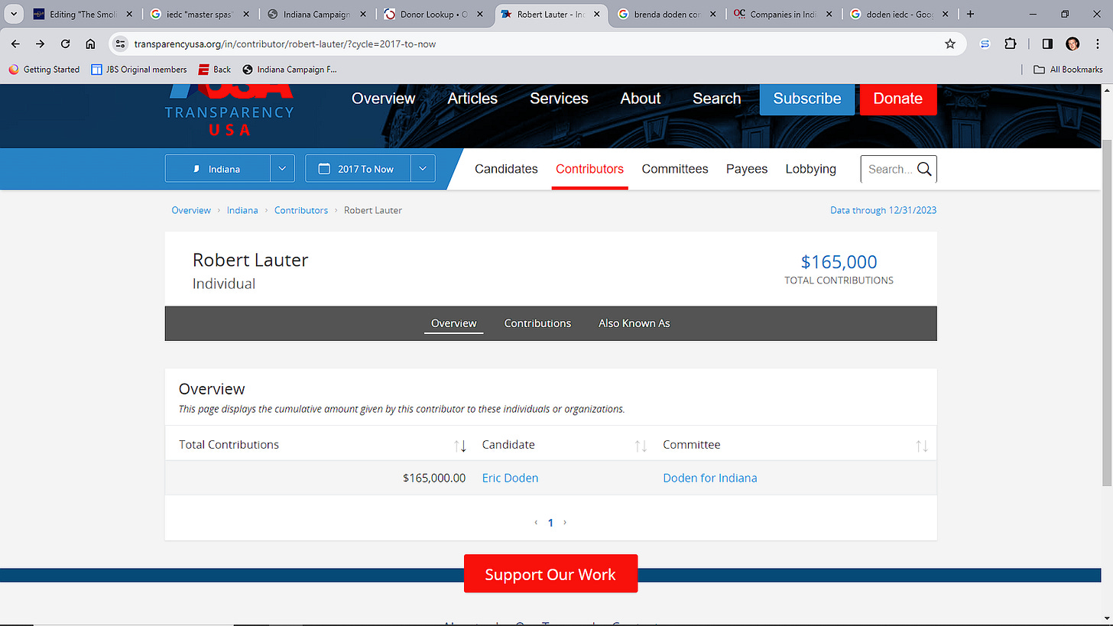
Task: Click the Support Our Work button
Action: pos(550,574)
